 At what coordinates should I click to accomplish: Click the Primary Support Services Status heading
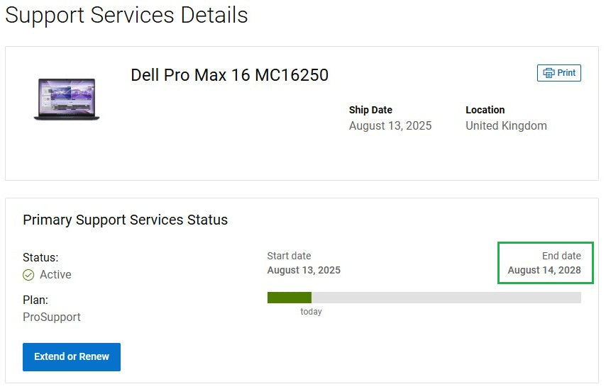[125, 220]
